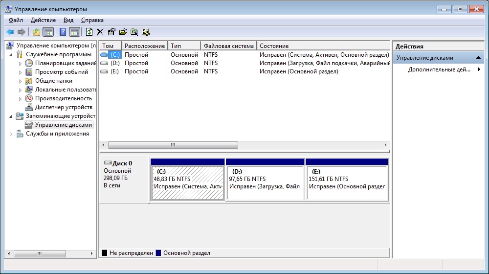Click the green Refresh icon
This screenshot has height=274, width=489.
pos(89,32)
